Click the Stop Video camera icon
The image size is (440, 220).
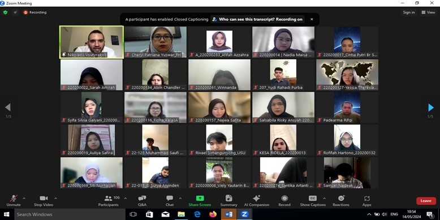[x=44, y=199]
